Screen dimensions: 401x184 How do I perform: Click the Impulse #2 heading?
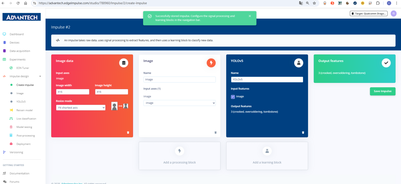pyautogui.click(x=61, y=27)
